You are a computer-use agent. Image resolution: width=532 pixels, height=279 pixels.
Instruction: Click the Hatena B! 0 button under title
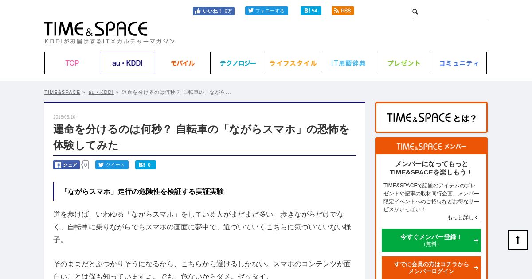(x=145, y=165)
